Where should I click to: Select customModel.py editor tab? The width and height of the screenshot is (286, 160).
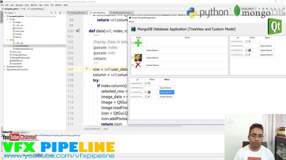[98, 13]
